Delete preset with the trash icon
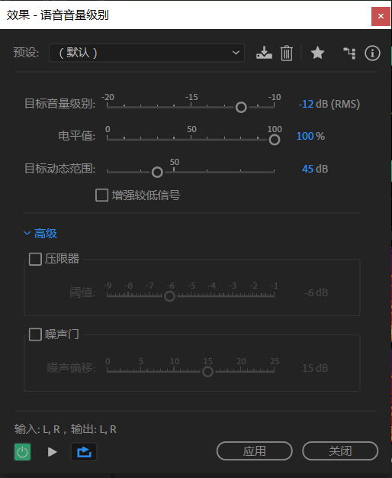Screen dimensions: 392x478 tap(286, 53)
